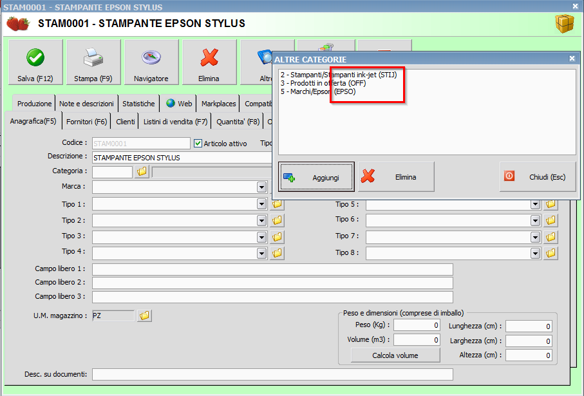This screenshot has width=584, height=396.
Task: Click the Peso (Kg) input field
Action: [417, 325]
